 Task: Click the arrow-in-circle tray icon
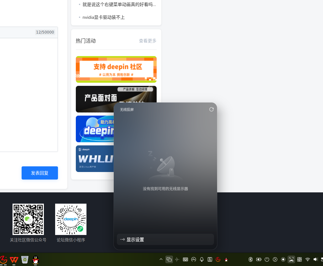click(x=275, y=259)
